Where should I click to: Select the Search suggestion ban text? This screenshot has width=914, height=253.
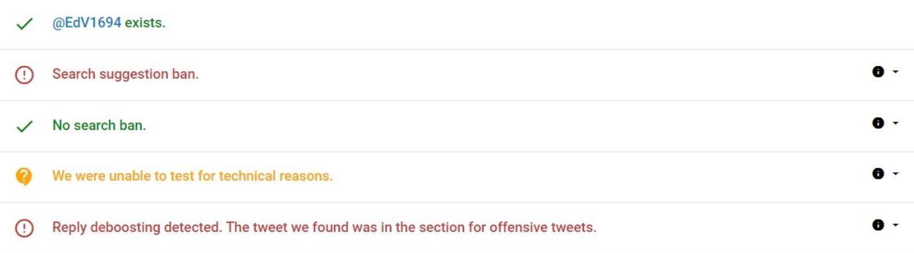(126, 74)
